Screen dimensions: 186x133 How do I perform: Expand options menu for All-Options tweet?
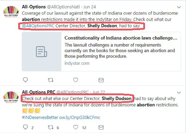tap(179, 6)
